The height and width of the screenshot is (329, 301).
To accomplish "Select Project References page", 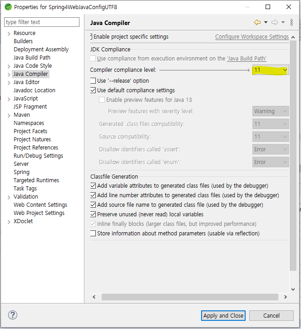I will point(36,148).
